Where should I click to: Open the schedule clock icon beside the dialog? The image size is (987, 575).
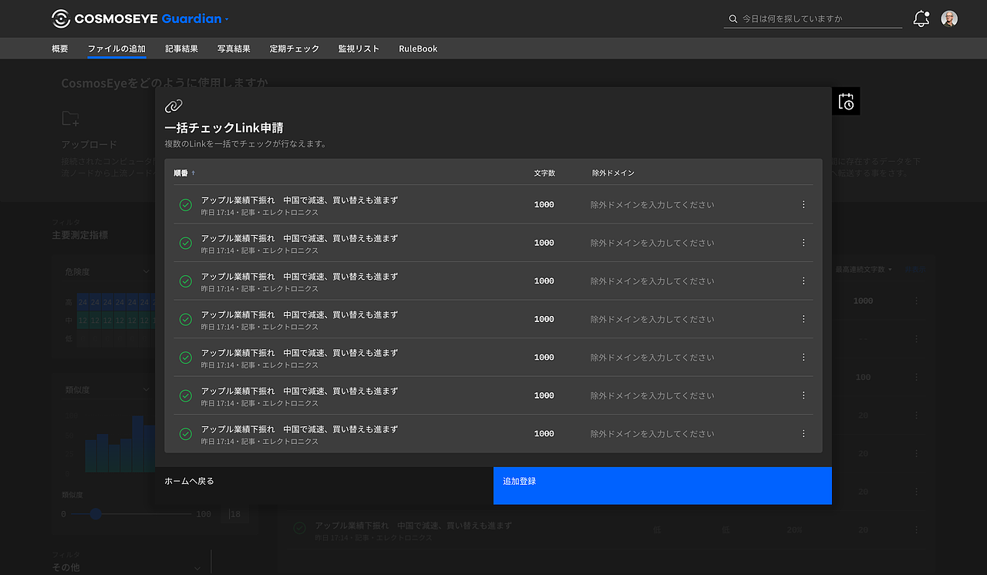(846, 101)
